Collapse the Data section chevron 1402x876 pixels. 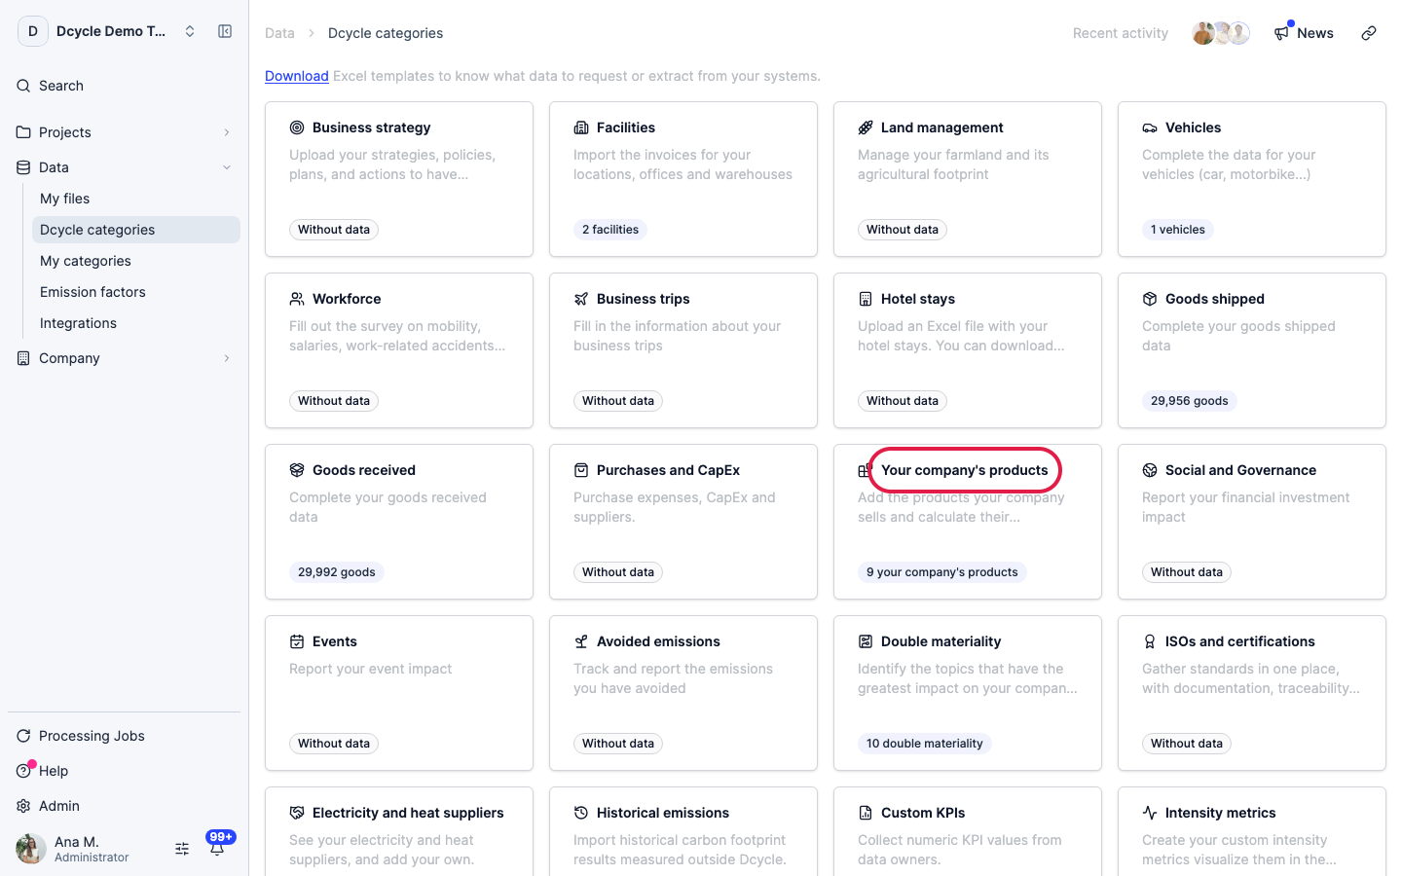(227, 167)
